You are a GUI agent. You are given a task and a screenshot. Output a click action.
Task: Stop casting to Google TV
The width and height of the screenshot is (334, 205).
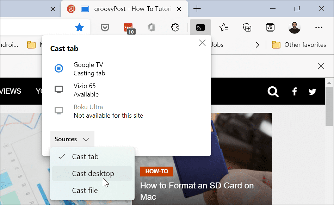tap(59, 68)
